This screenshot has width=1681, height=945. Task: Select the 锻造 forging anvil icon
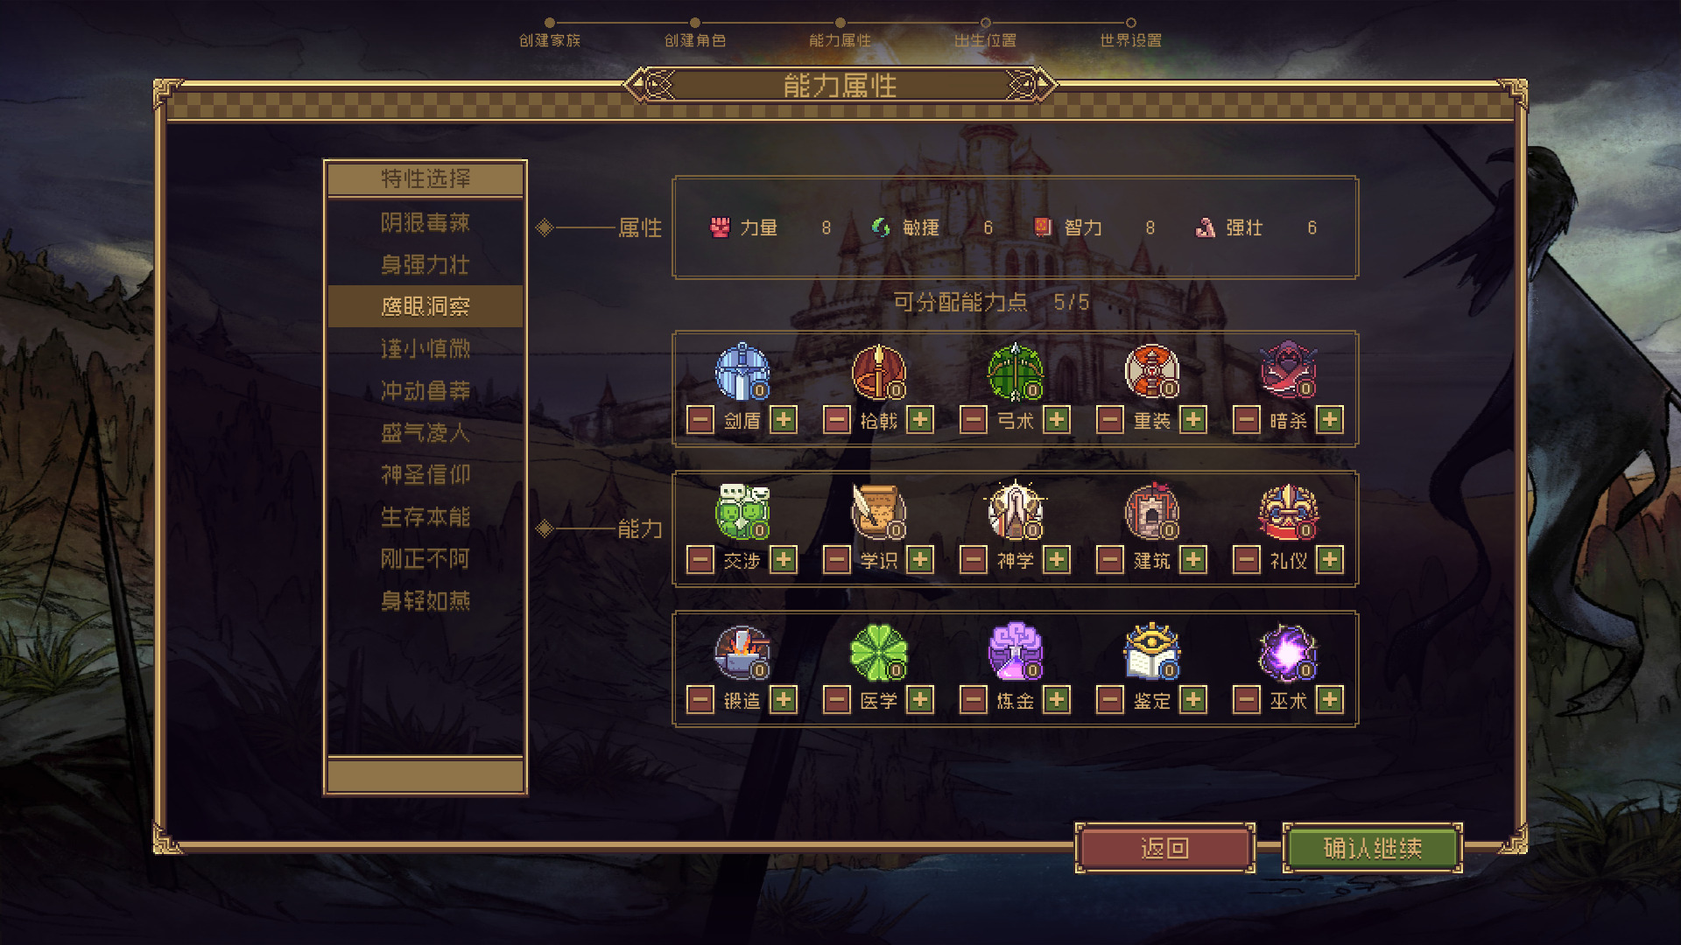click(x=742, y=652)
